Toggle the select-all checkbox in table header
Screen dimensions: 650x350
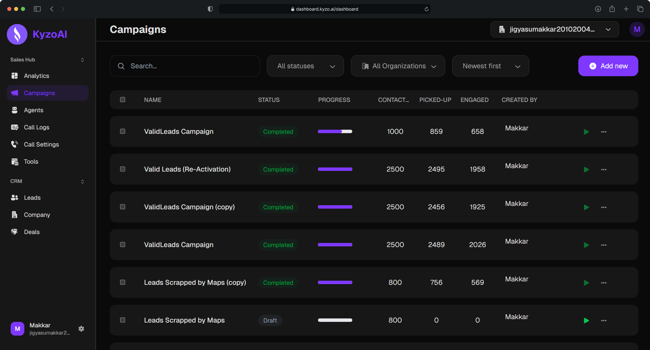[x=122, y=100]
